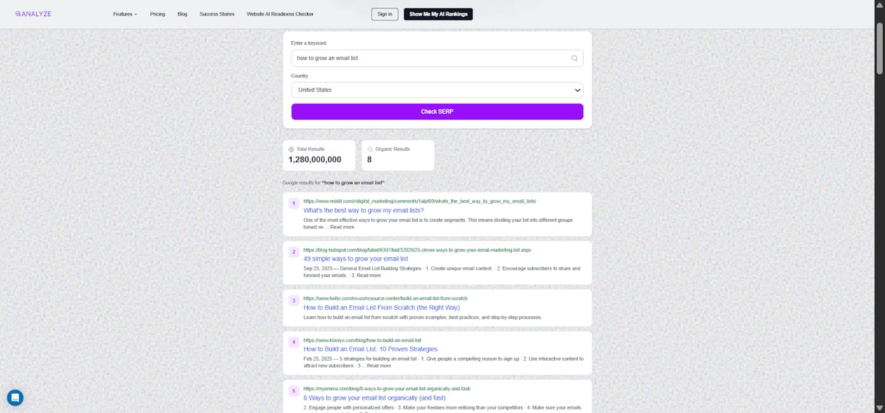885x413 pixels.
Task: Go to the Blog page
Action: [x=182, y=14]
